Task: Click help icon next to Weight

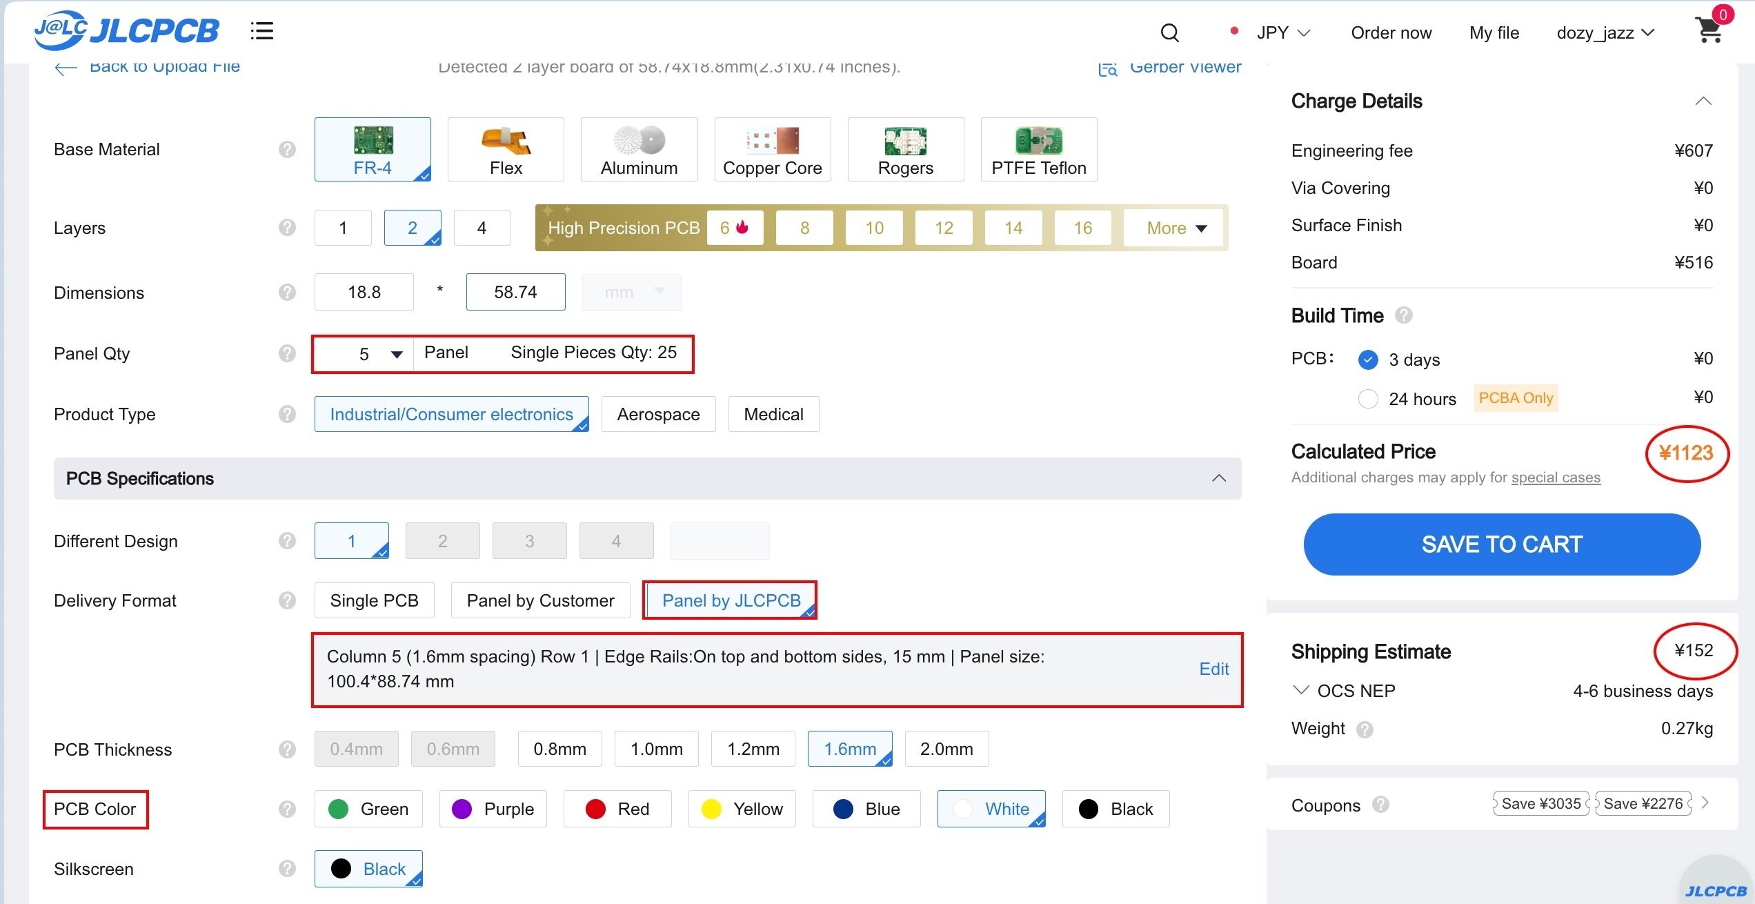Action: pyautogui.click(x=1365, y=729)
